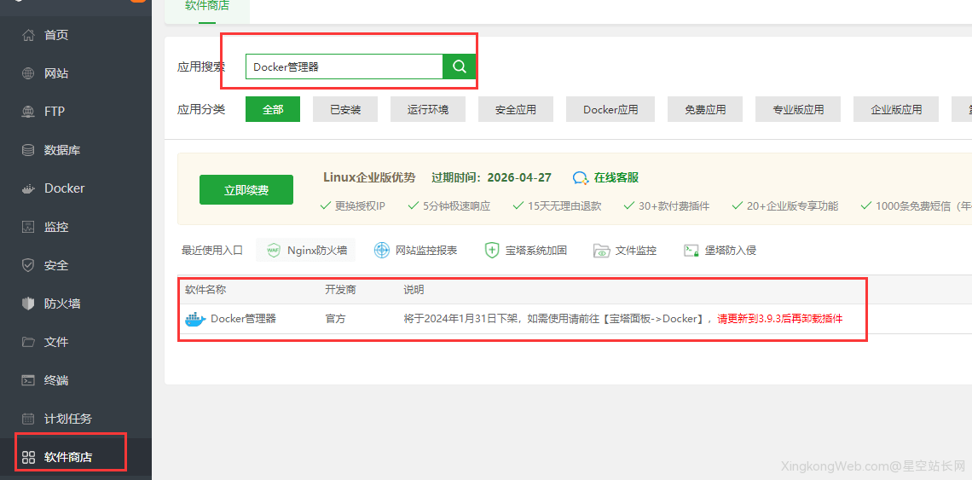
Task: Filter by 运行环境 category
Action: (x=428, y=109)
